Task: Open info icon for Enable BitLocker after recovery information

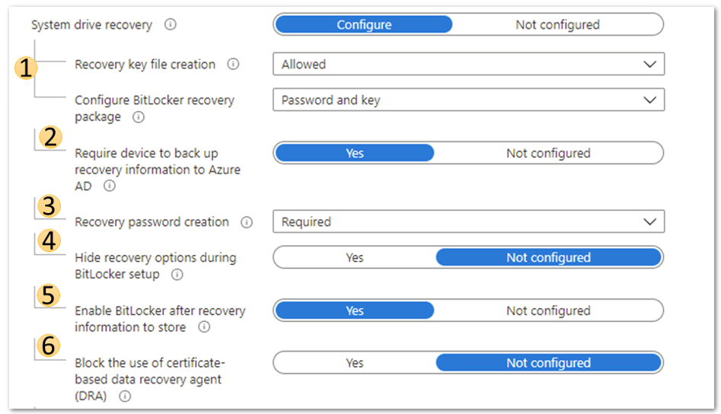Action: point(204,326)
